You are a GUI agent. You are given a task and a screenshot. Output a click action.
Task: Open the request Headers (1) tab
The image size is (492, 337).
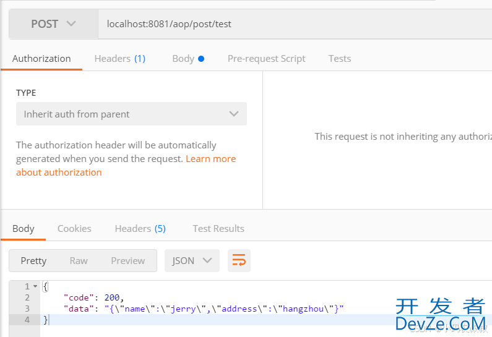(120, 59)
